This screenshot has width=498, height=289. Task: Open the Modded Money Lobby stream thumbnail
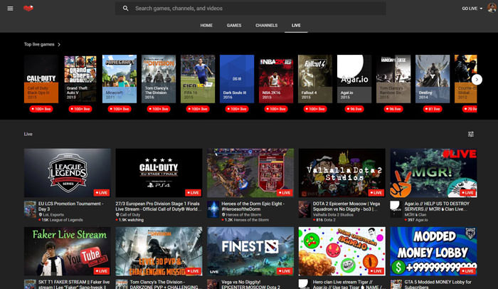coord(433,251)
